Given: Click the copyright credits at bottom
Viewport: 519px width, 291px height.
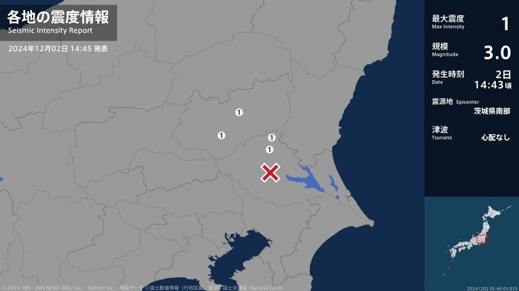Looking at the screenshot, I should coord(142,288).
